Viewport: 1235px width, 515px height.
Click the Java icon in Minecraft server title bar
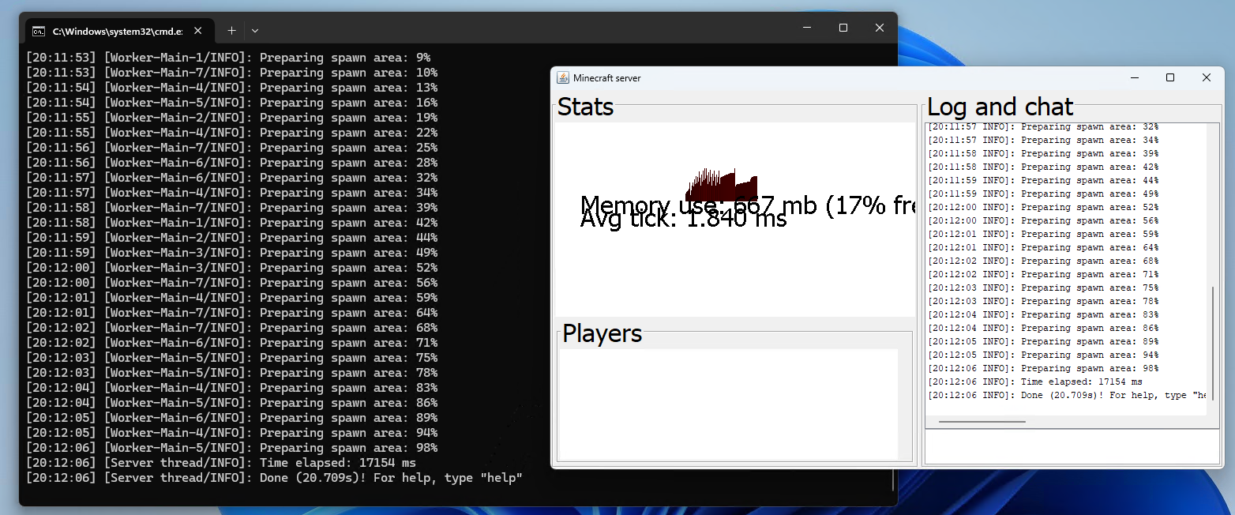click(x=563, y=77)
